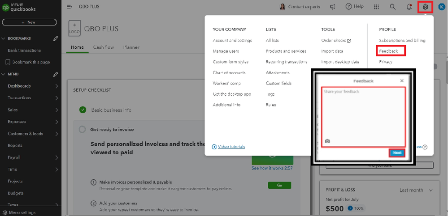Click the Help question mark icon
The height and width of the screenshot is (216, 448).
click(348, 7)
